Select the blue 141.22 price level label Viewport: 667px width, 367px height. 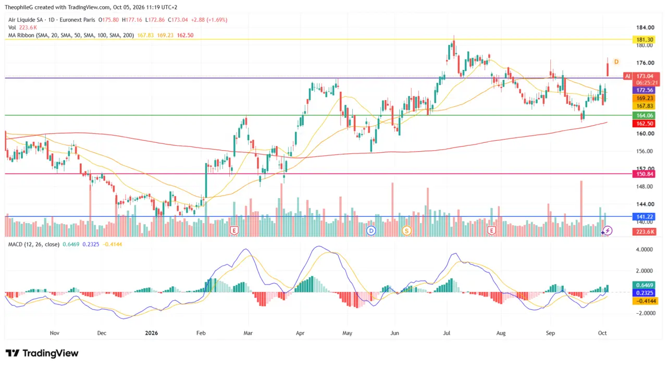coord(644,216)
